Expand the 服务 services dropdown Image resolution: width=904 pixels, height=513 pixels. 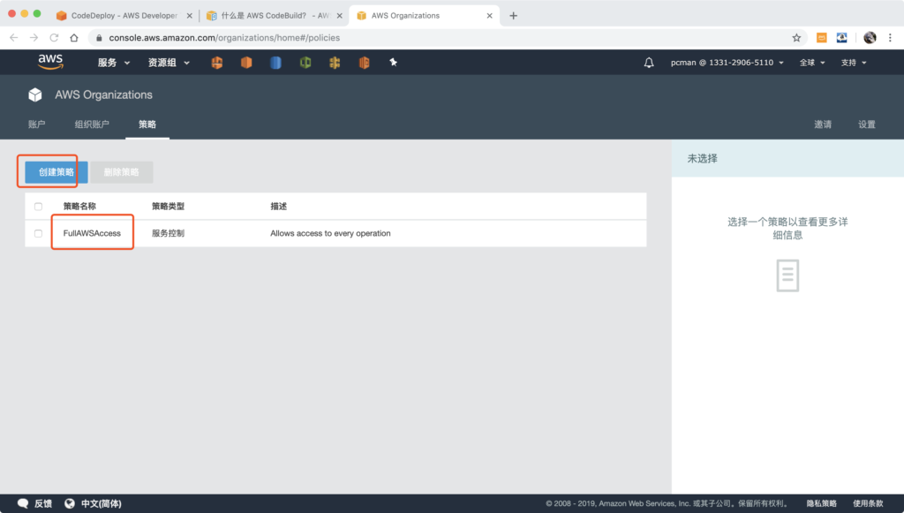point(114,63)
